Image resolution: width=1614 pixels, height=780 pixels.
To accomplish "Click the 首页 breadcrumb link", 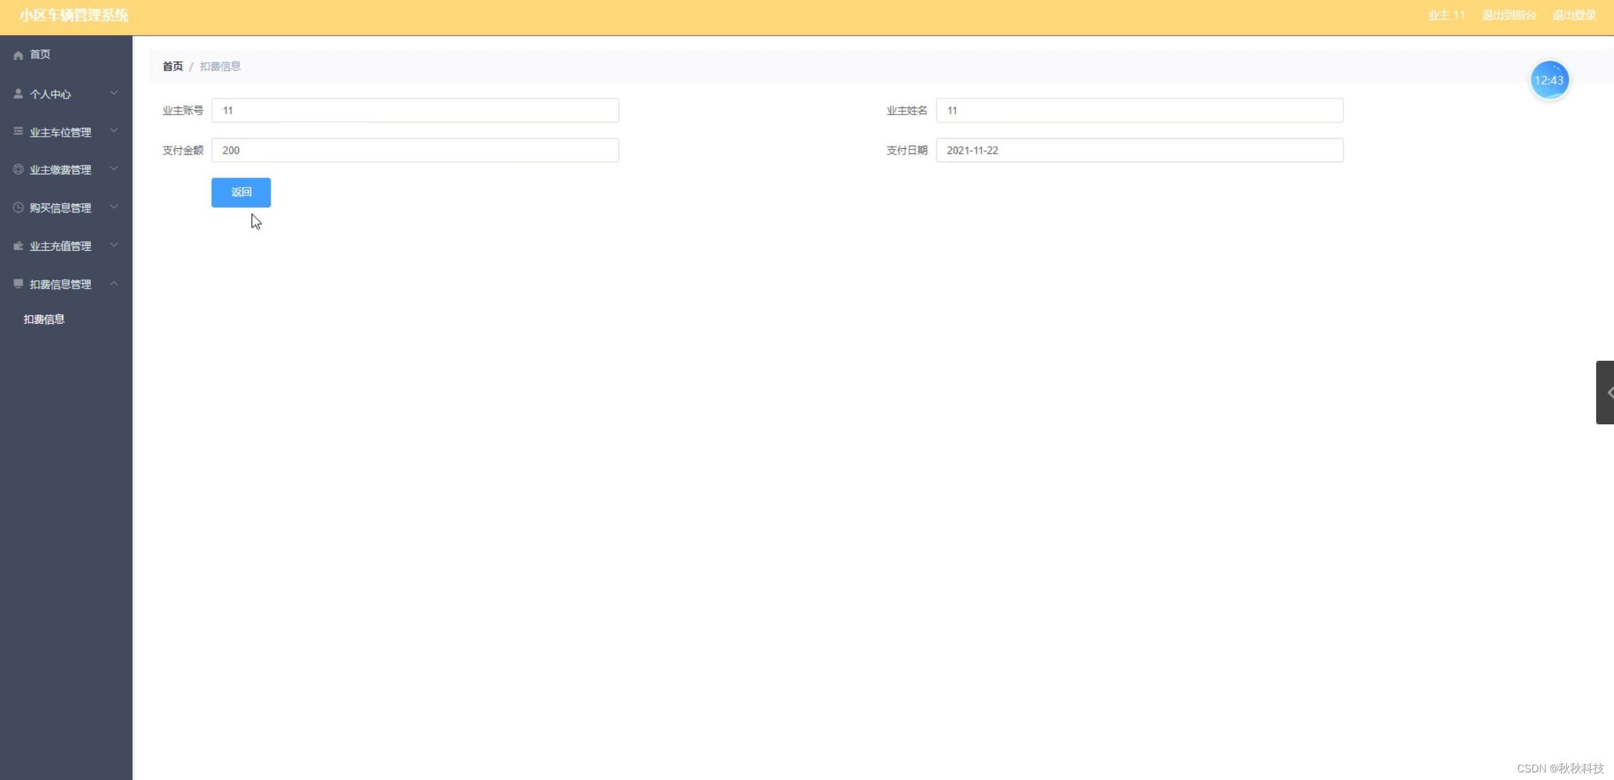I will point(172,66).
